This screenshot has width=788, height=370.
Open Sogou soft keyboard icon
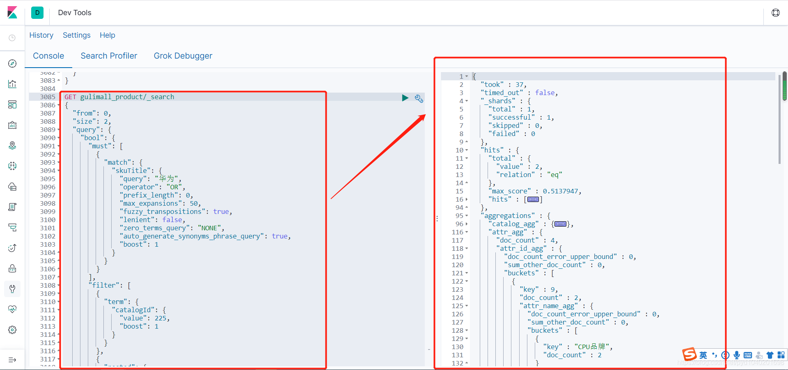748,355
